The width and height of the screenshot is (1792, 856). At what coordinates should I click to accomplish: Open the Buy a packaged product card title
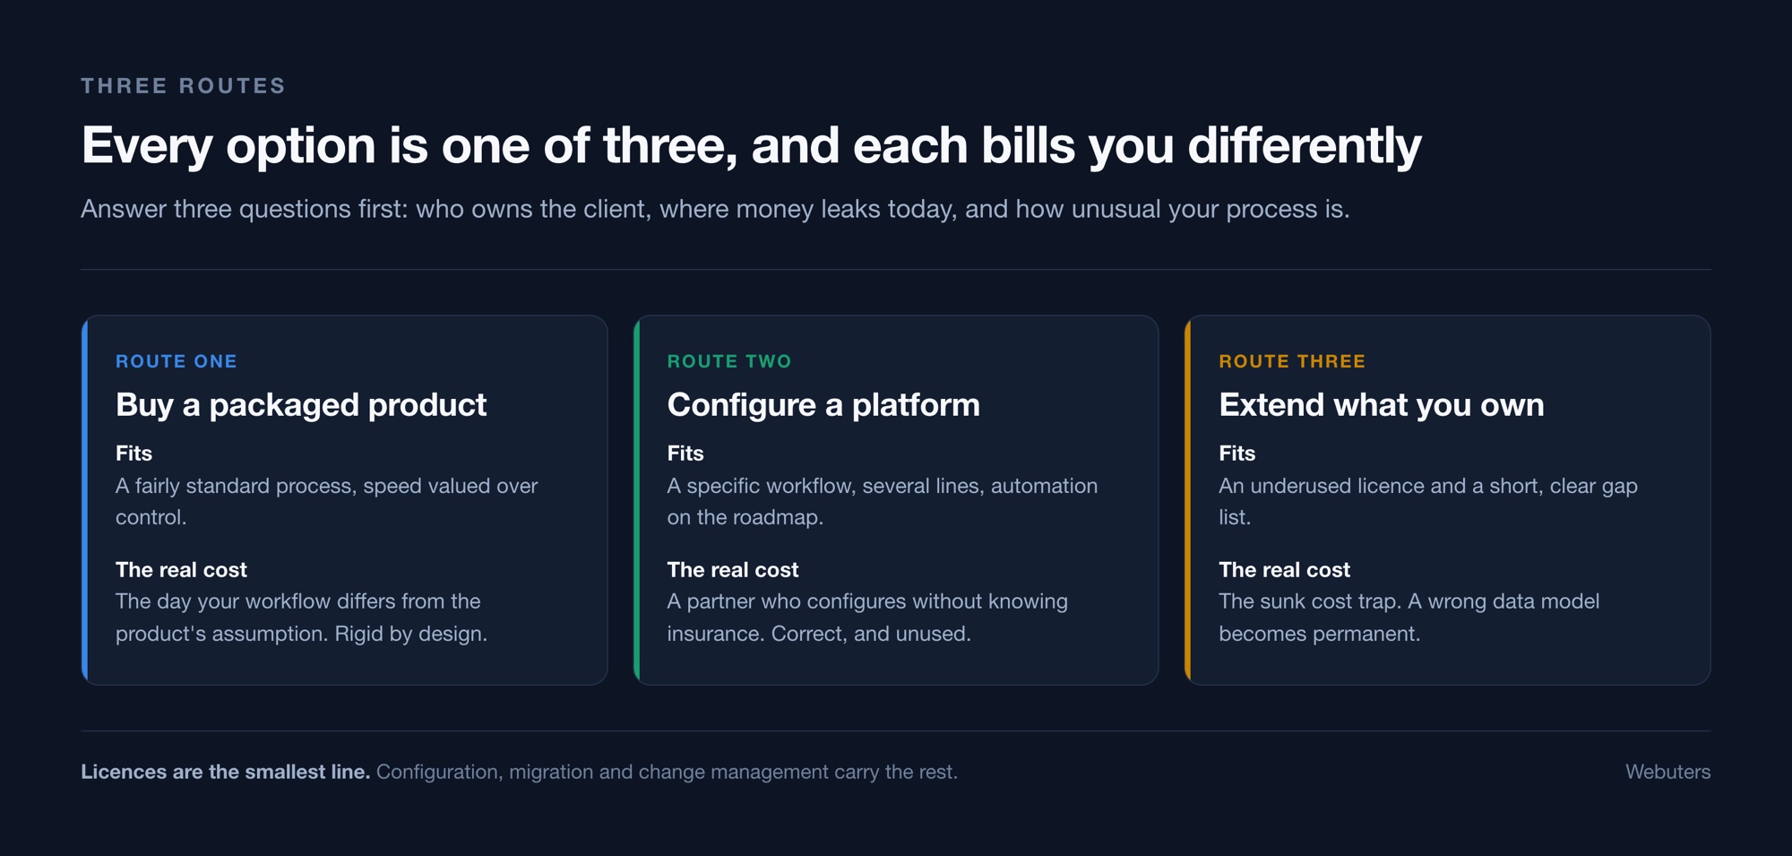pyautogui.click(x=301, y=405)
